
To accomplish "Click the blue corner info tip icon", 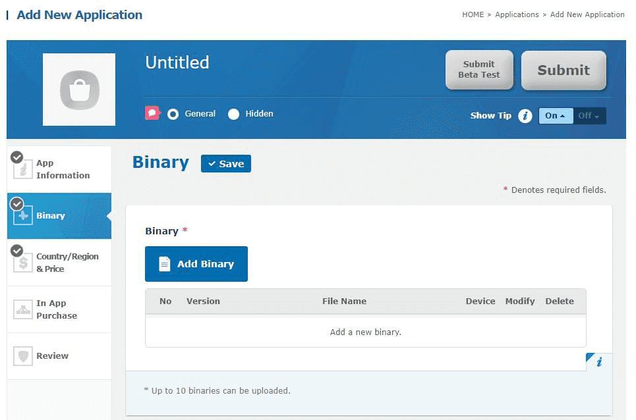I will tap(598, 361).
